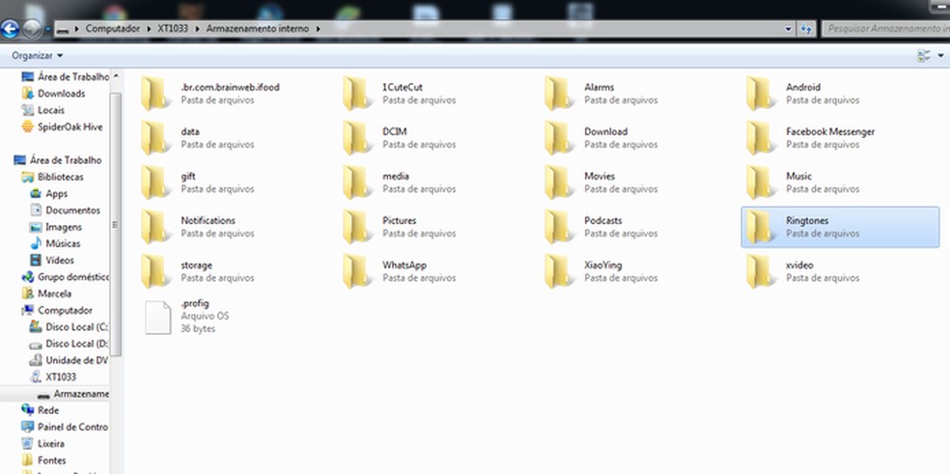Image resolution: width=950 pixels, height=474 pixels.
Task: Refresh the folder view via address bar button
Action: click(806, 29)
